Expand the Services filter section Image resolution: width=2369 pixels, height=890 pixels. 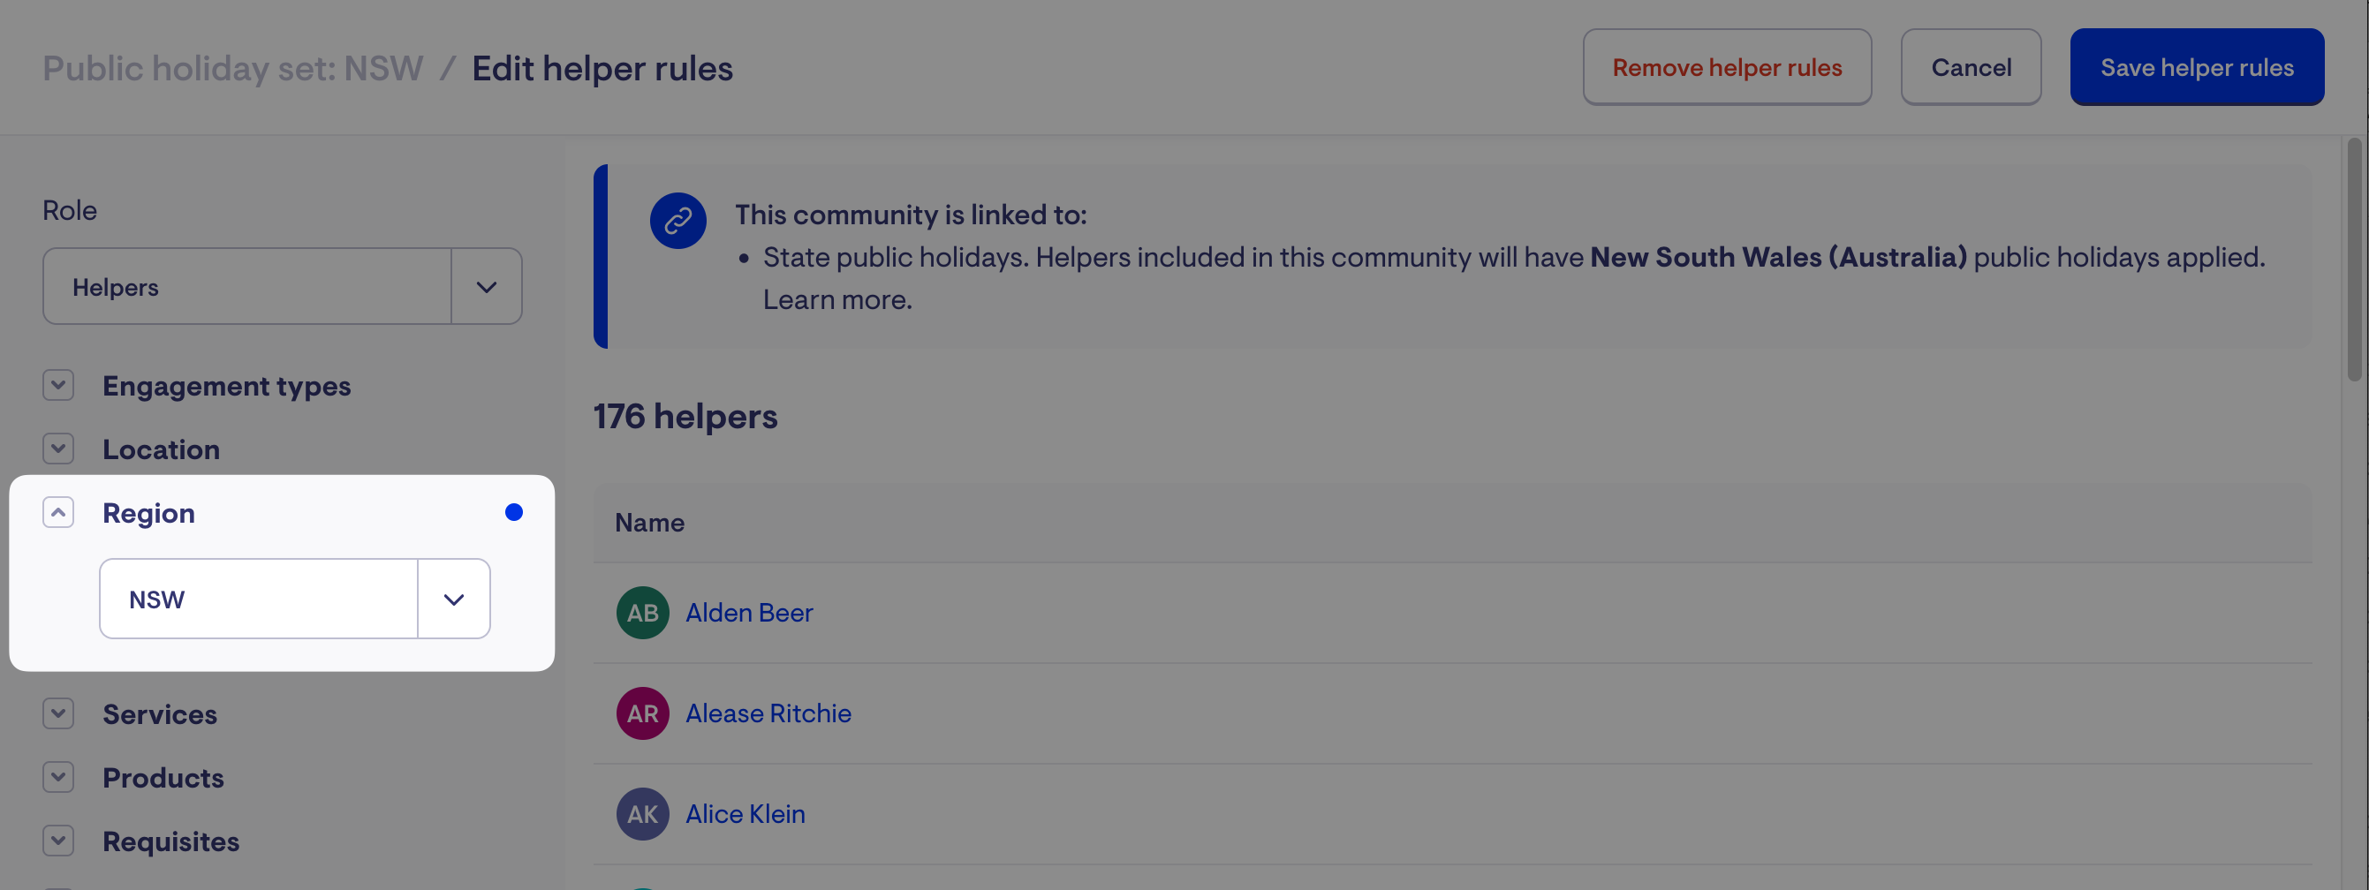click(x=58, y=713)
